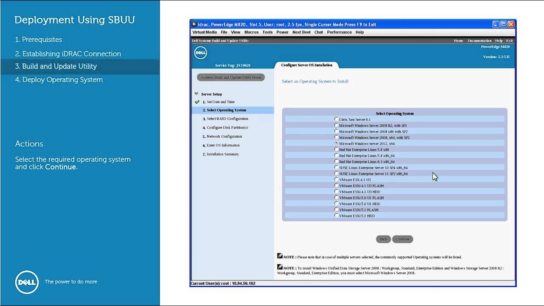This screenshot has height=306, width=544.
Task: Click the Help link in utility header
Action: 499,41
